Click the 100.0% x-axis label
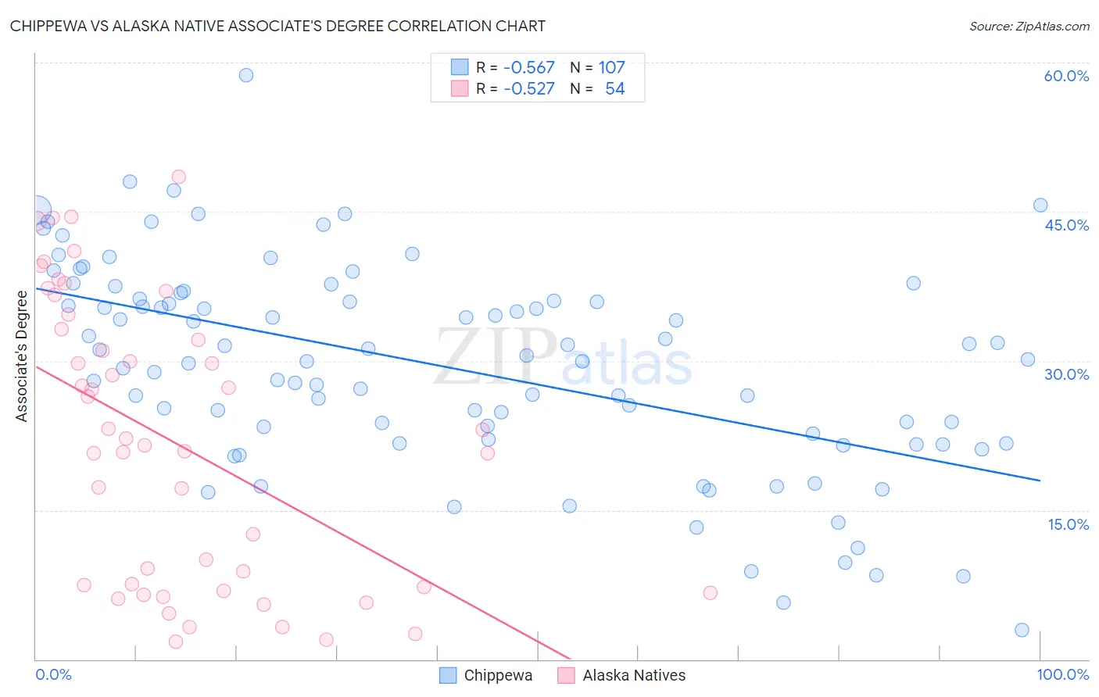This screenshot has width=1099, height=697. click(1063, 674)
